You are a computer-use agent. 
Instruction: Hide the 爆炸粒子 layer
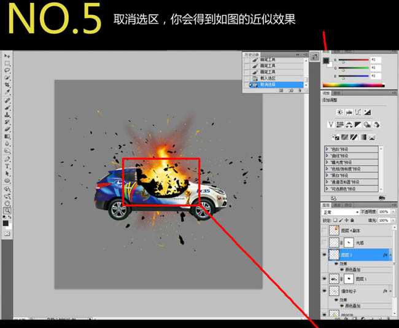324,291
